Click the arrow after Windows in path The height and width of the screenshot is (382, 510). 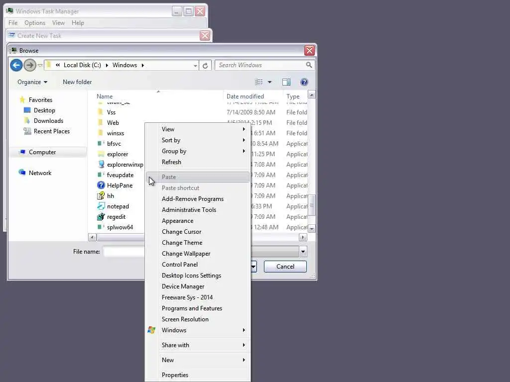point(143,65)
